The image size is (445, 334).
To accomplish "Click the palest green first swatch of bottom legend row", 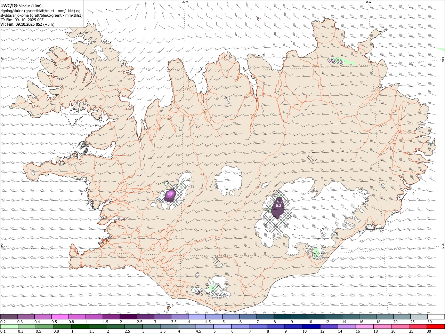I will pyautogui.click(x=9, y=326).
